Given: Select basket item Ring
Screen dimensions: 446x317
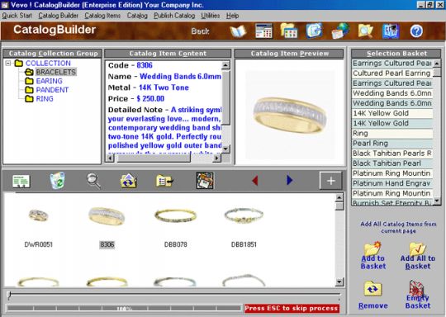Looking at the screenshot, I should point(392,134).
